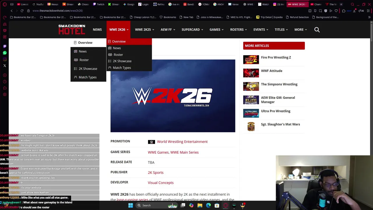Expand the WWE 2K26 nav dropdown

point(119,29)
